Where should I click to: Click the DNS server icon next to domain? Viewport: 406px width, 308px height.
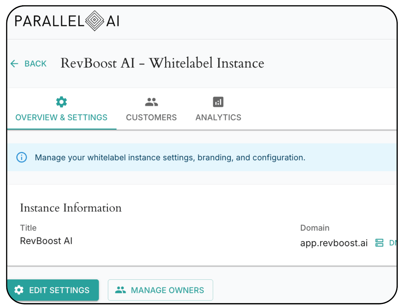click(380, 243)
